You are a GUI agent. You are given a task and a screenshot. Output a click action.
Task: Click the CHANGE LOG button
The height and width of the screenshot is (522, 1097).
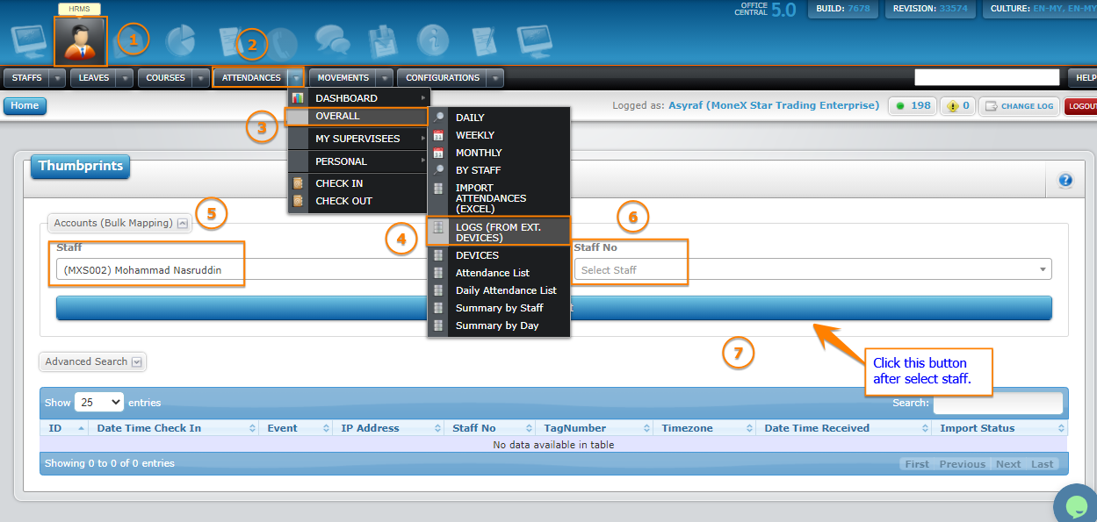(1019, 106)
